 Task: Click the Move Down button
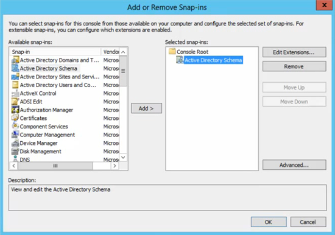pyautogui.click(x=294, y=102)
